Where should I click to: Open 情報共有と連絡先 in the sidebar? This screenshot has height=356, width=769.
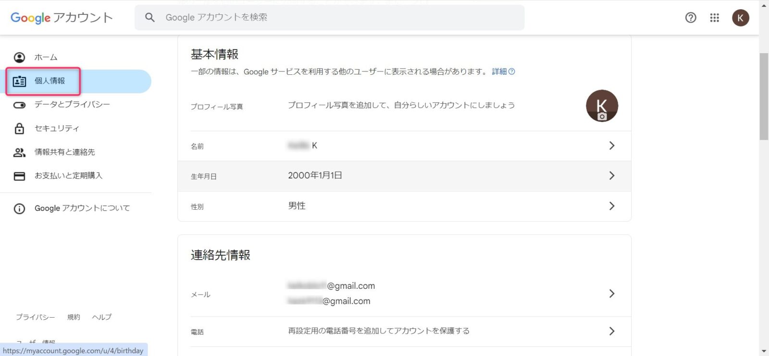coord(64,152)
